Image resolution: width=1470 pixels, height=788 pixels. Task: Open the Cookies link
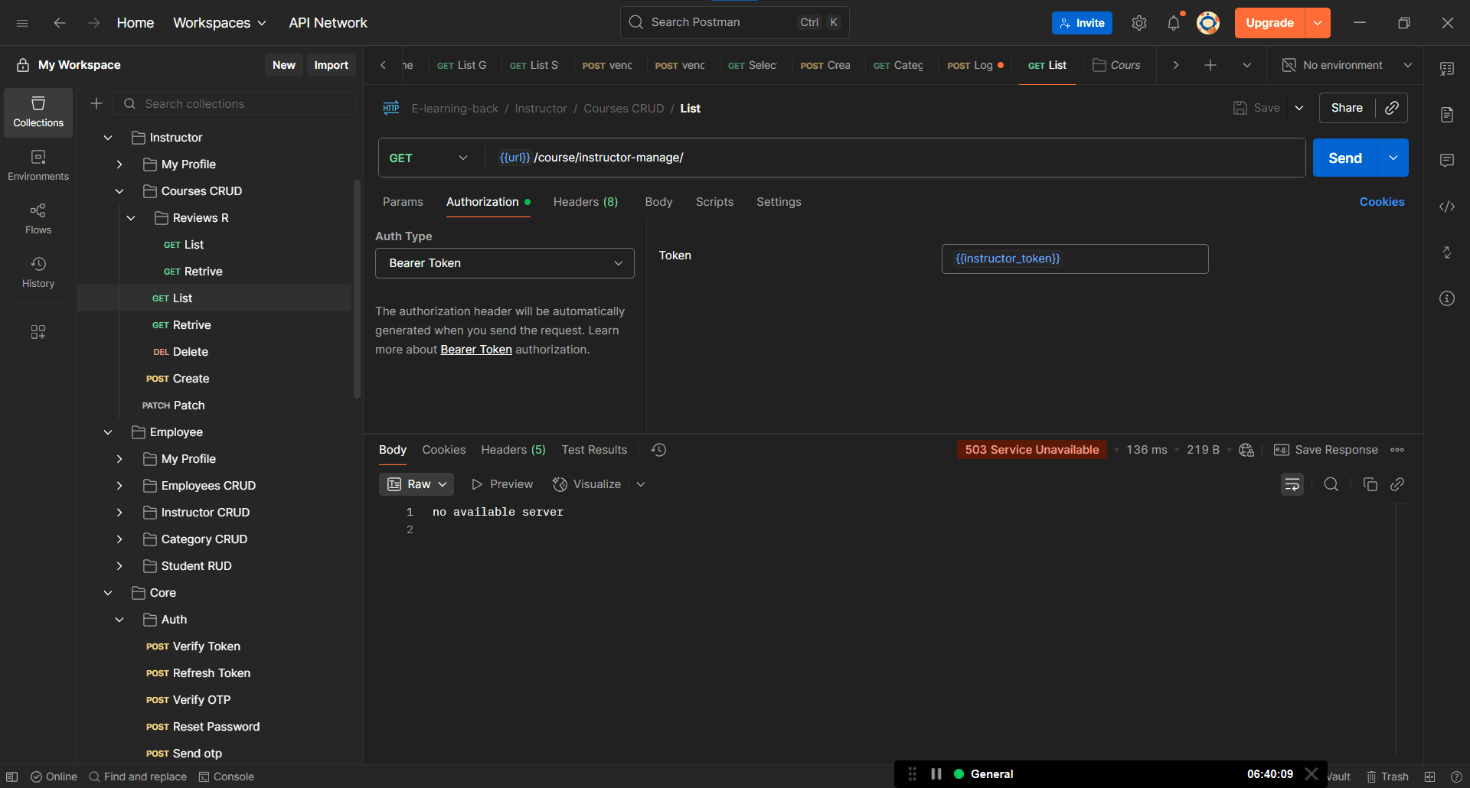pos(1382,202)
